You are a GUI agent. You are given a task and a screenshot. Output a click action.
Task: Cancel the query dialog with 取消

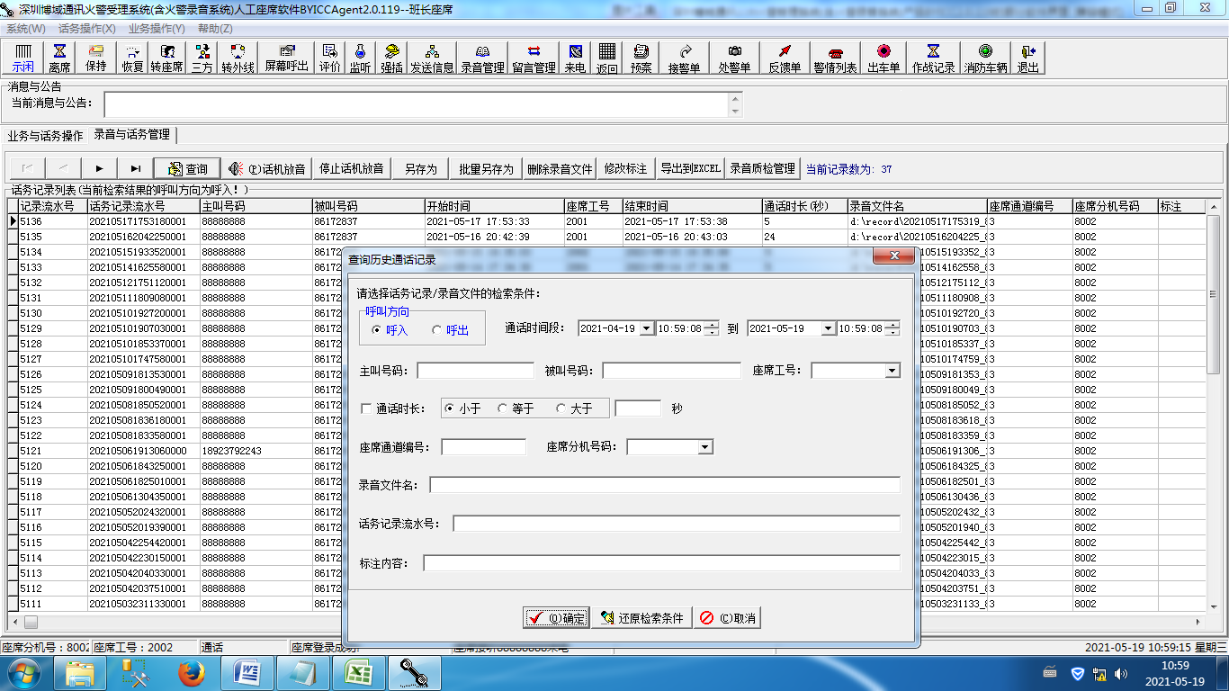click(x=727, y=618)
